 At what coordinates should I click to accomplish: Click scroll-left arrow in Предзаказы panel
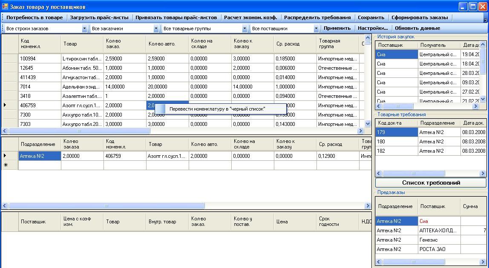pos(378,262)
